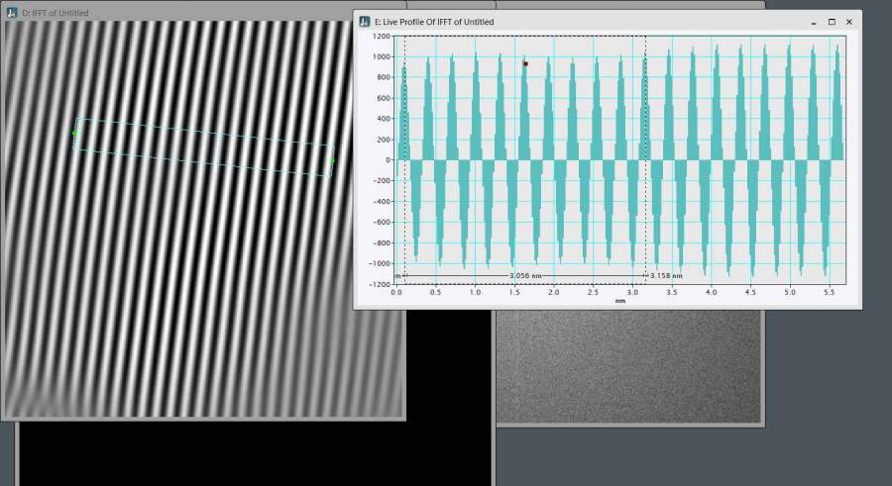
Task: Click the Live Profile window app icon
Action: (x=365, y=22)
